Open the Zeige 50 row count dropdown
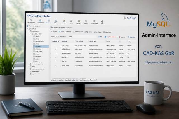The width and height of the screenshot is (179, 119). coord(57,36)
